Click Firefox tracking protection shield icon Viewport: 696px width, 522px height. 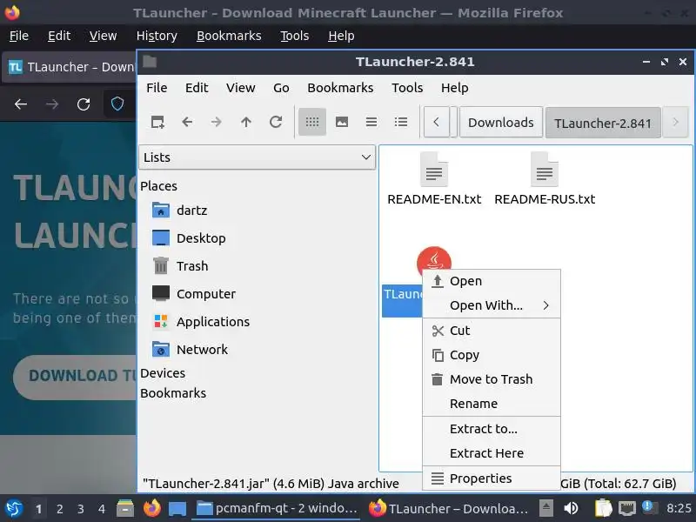coord(117,104)
